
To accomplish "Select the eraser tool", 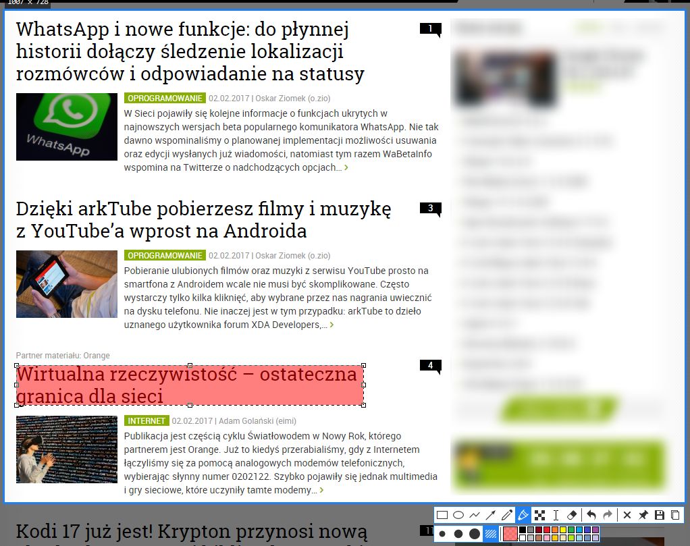I will tap(572, 515).
